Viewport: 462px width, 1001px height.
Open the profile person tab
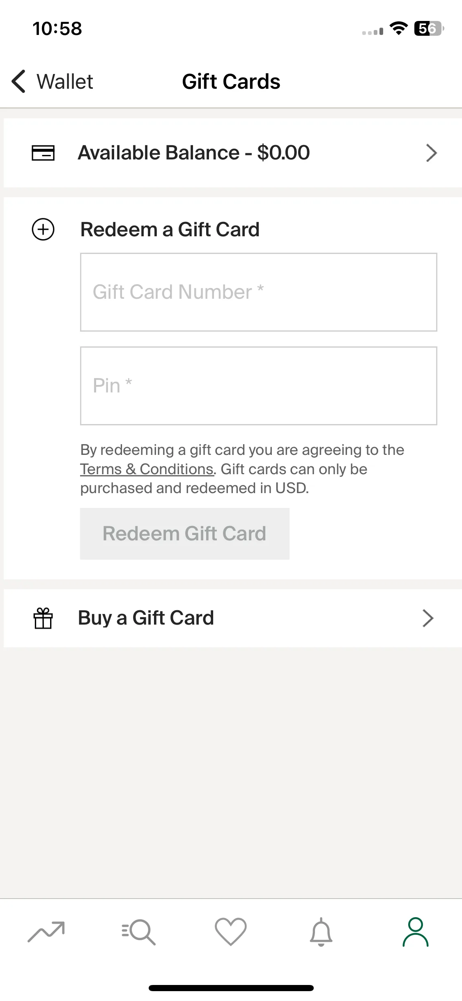pos(416,932)
